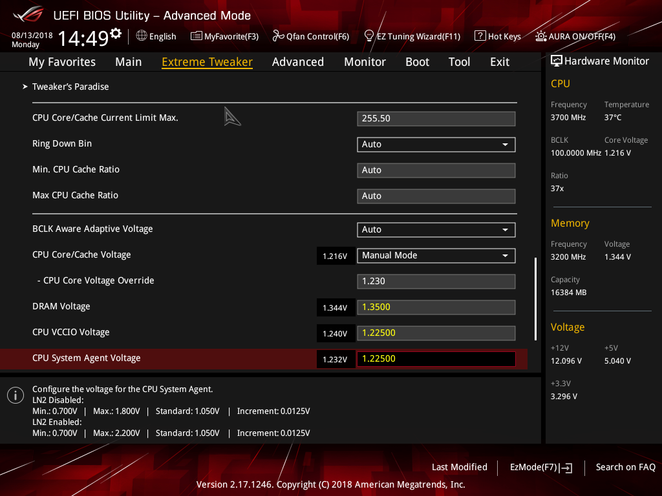
Task: Go to the Exit tab
Action: (x=500, y=62)
